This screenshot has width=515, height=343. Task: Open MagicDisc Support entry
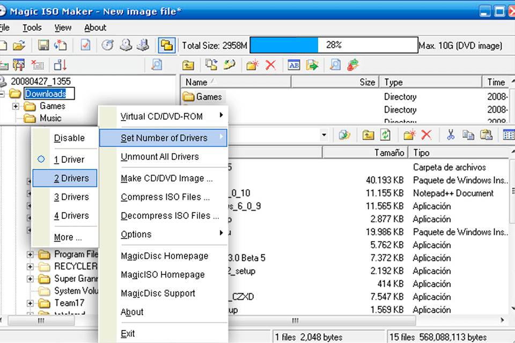(x=163, y=293)
